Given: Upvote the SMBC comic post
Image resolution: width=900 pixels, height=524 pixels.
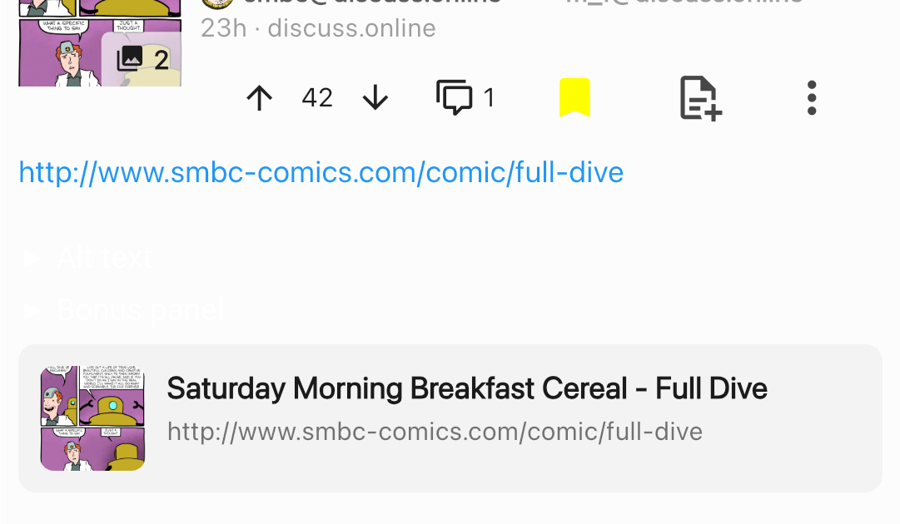Looking at the screenshot, I should (260, 99).
